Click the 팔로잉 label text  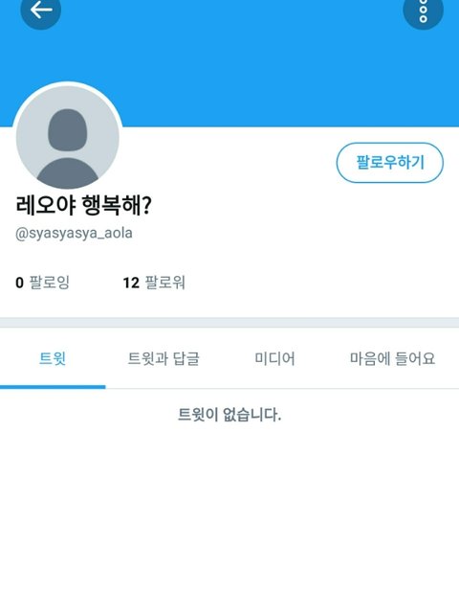click(x=50, y=283)
